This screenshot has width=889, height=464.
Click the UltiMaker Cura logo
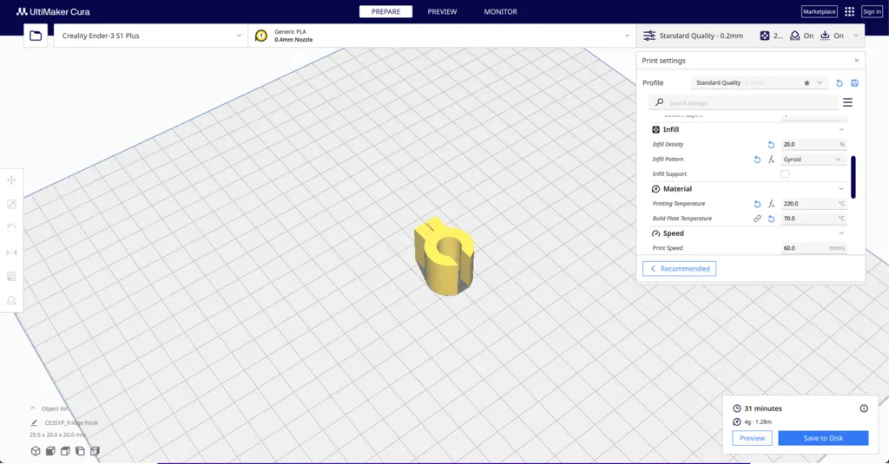point(53,11)
